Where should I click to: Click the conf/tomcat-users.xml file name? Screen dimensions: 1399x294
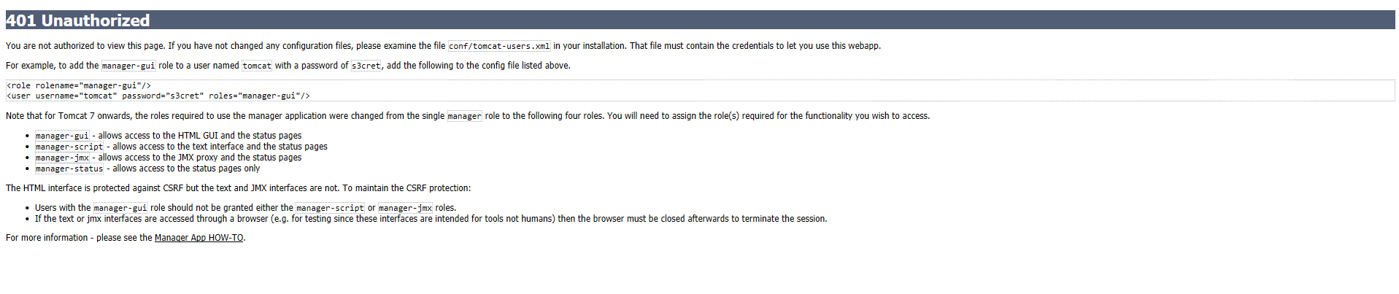499,46
